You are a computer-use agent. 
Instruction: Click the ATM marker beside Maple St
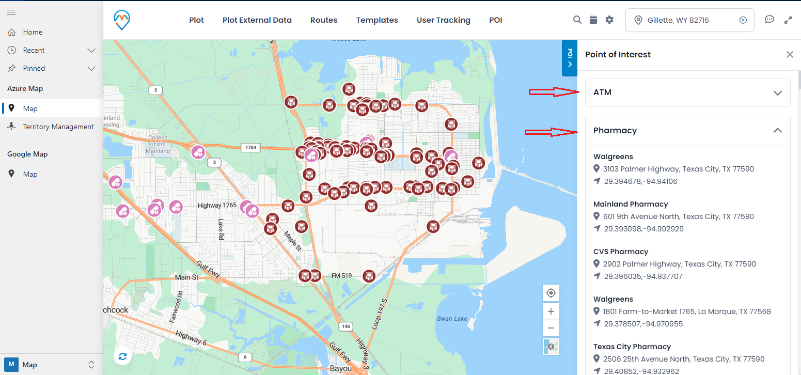302,226
